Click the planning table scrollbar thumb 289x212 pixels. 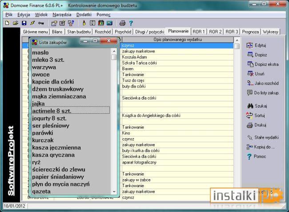click(x=237, y=46)
